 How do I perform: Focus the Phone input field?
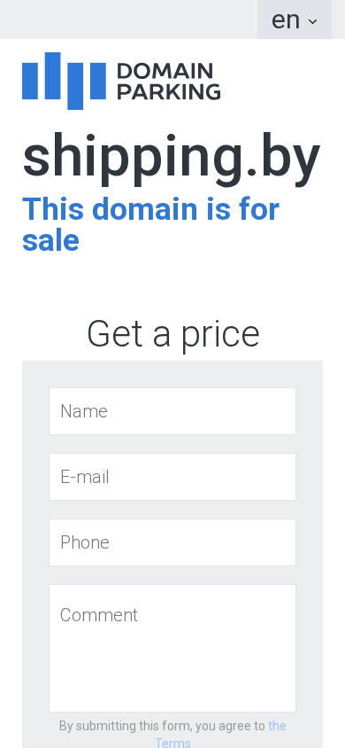click(172, 542)
